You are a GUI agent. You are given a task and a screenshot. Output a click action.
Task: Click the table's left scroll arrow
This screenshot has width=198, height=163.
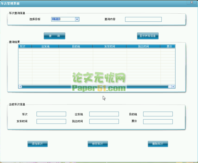click(x=20, y=86)
